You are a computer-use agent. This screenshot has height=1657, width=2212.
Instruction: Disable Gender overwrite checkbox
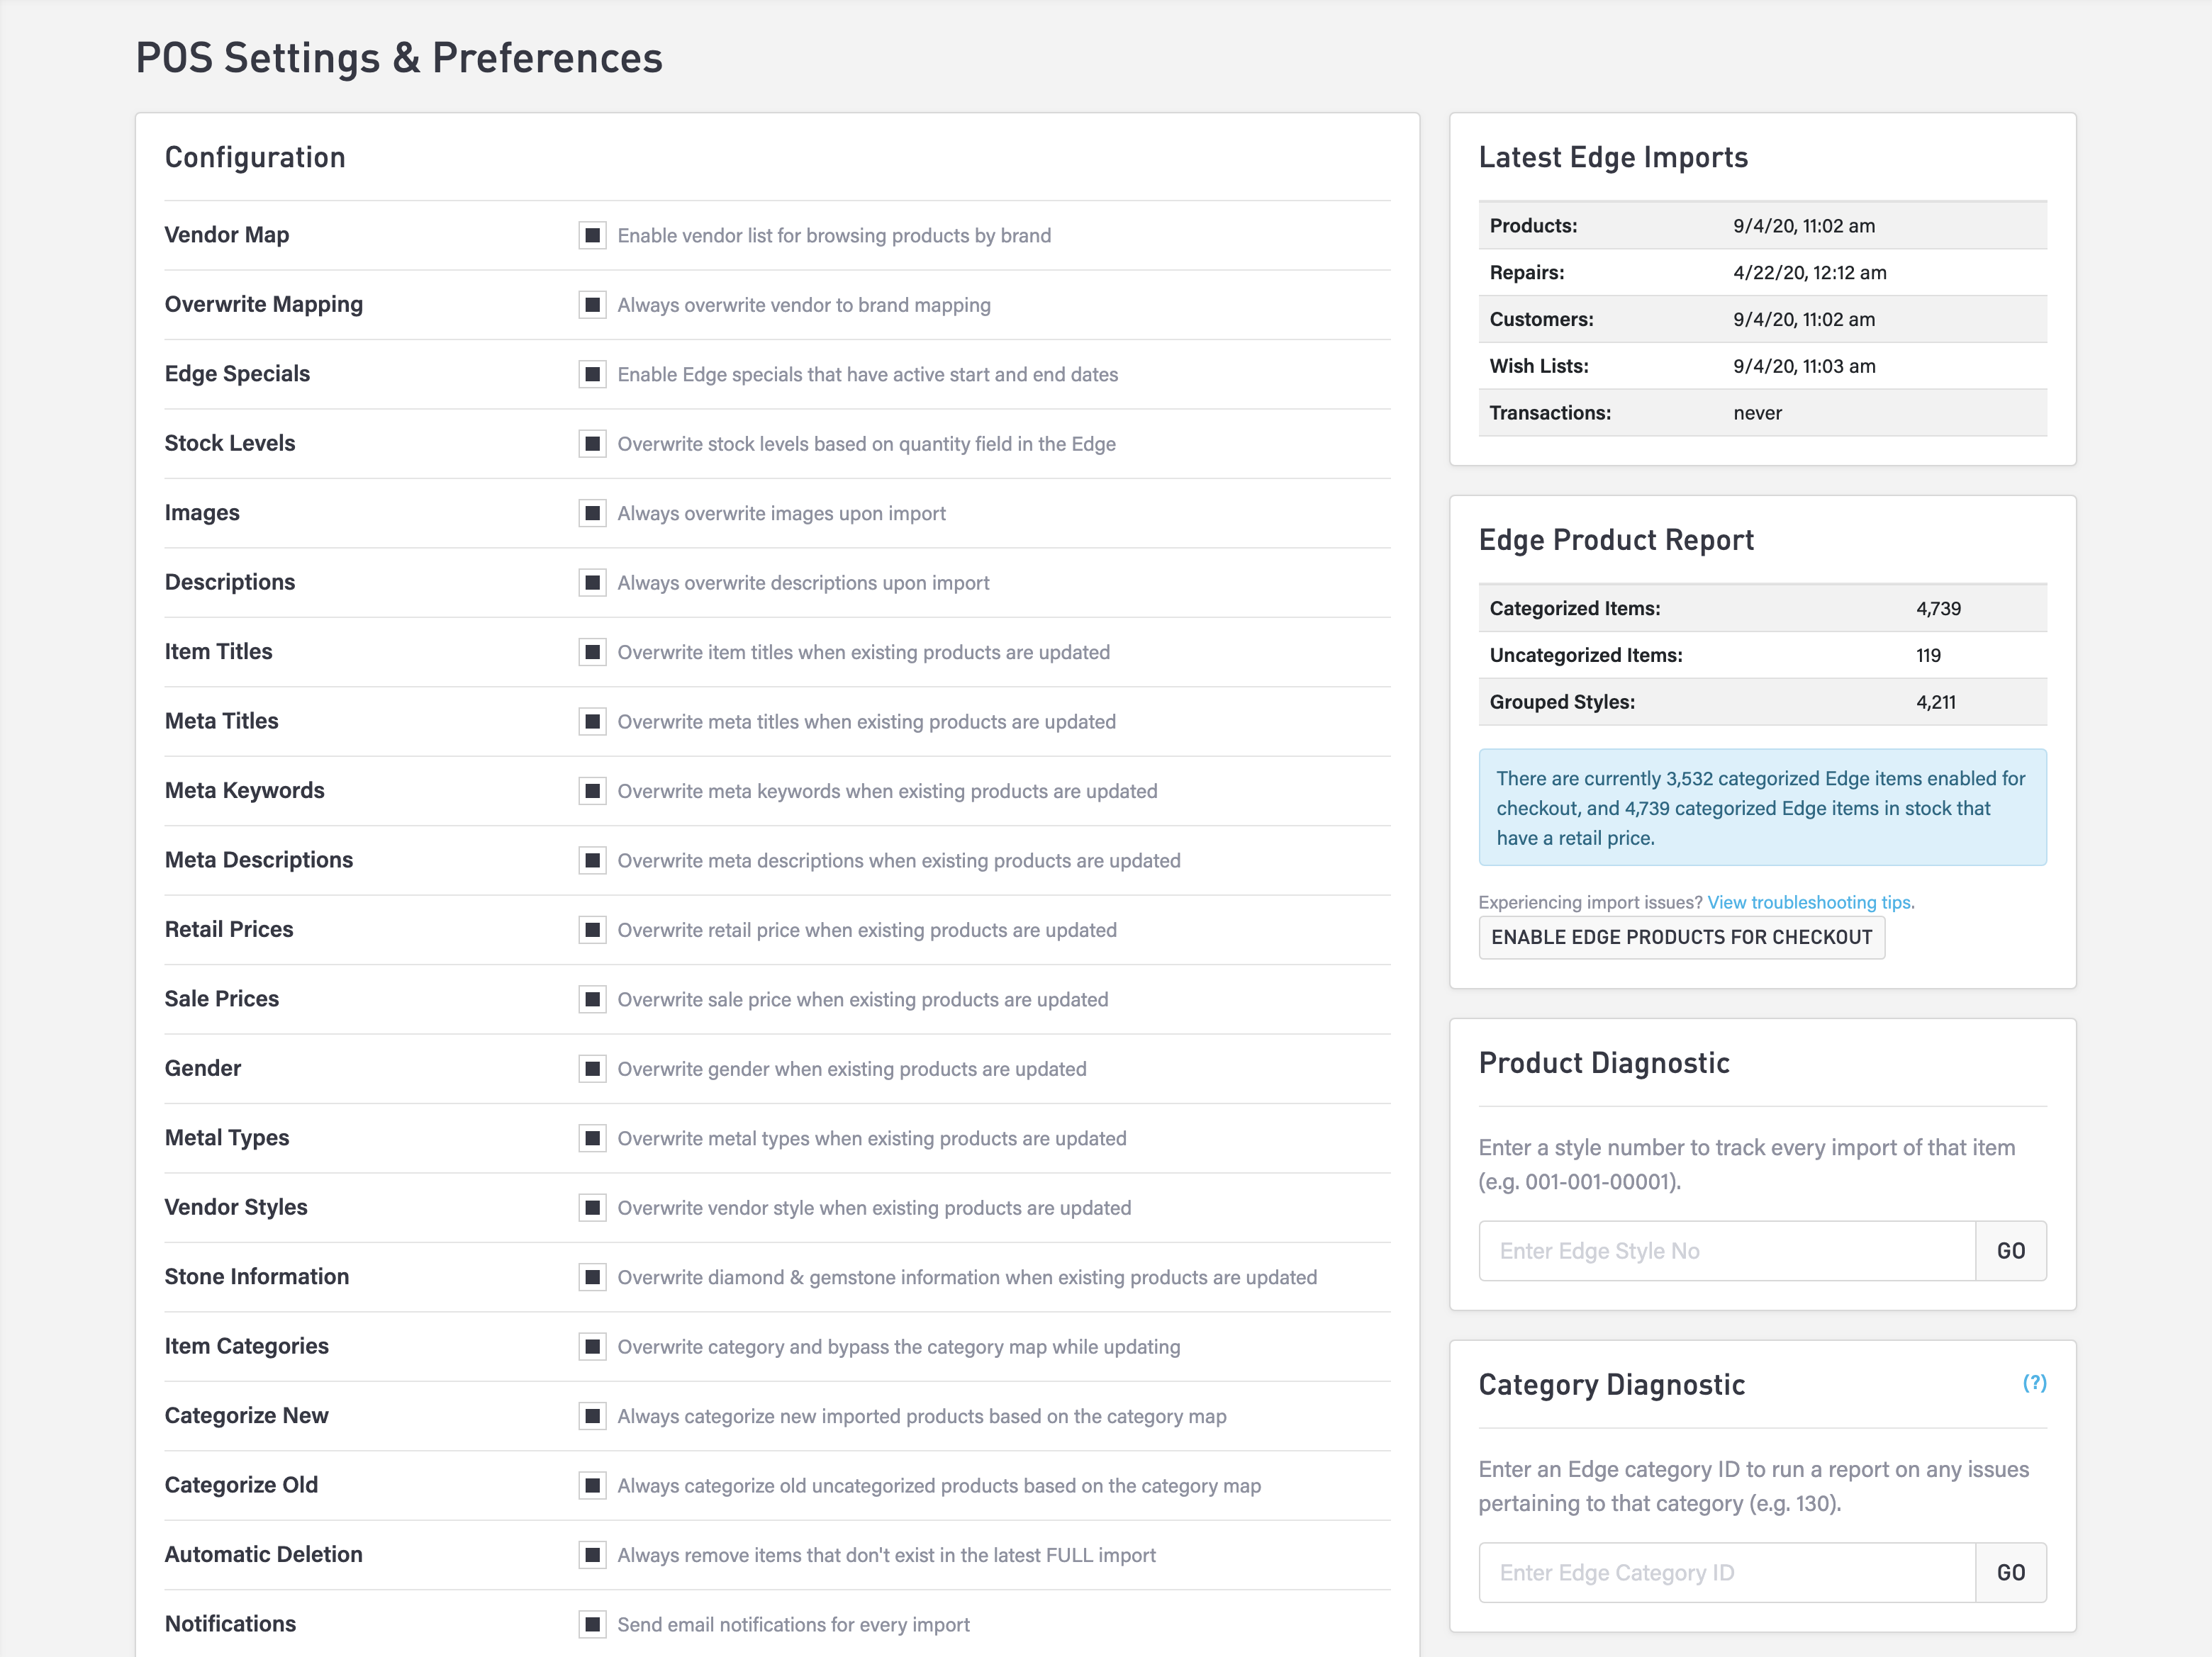[592, 1069]
